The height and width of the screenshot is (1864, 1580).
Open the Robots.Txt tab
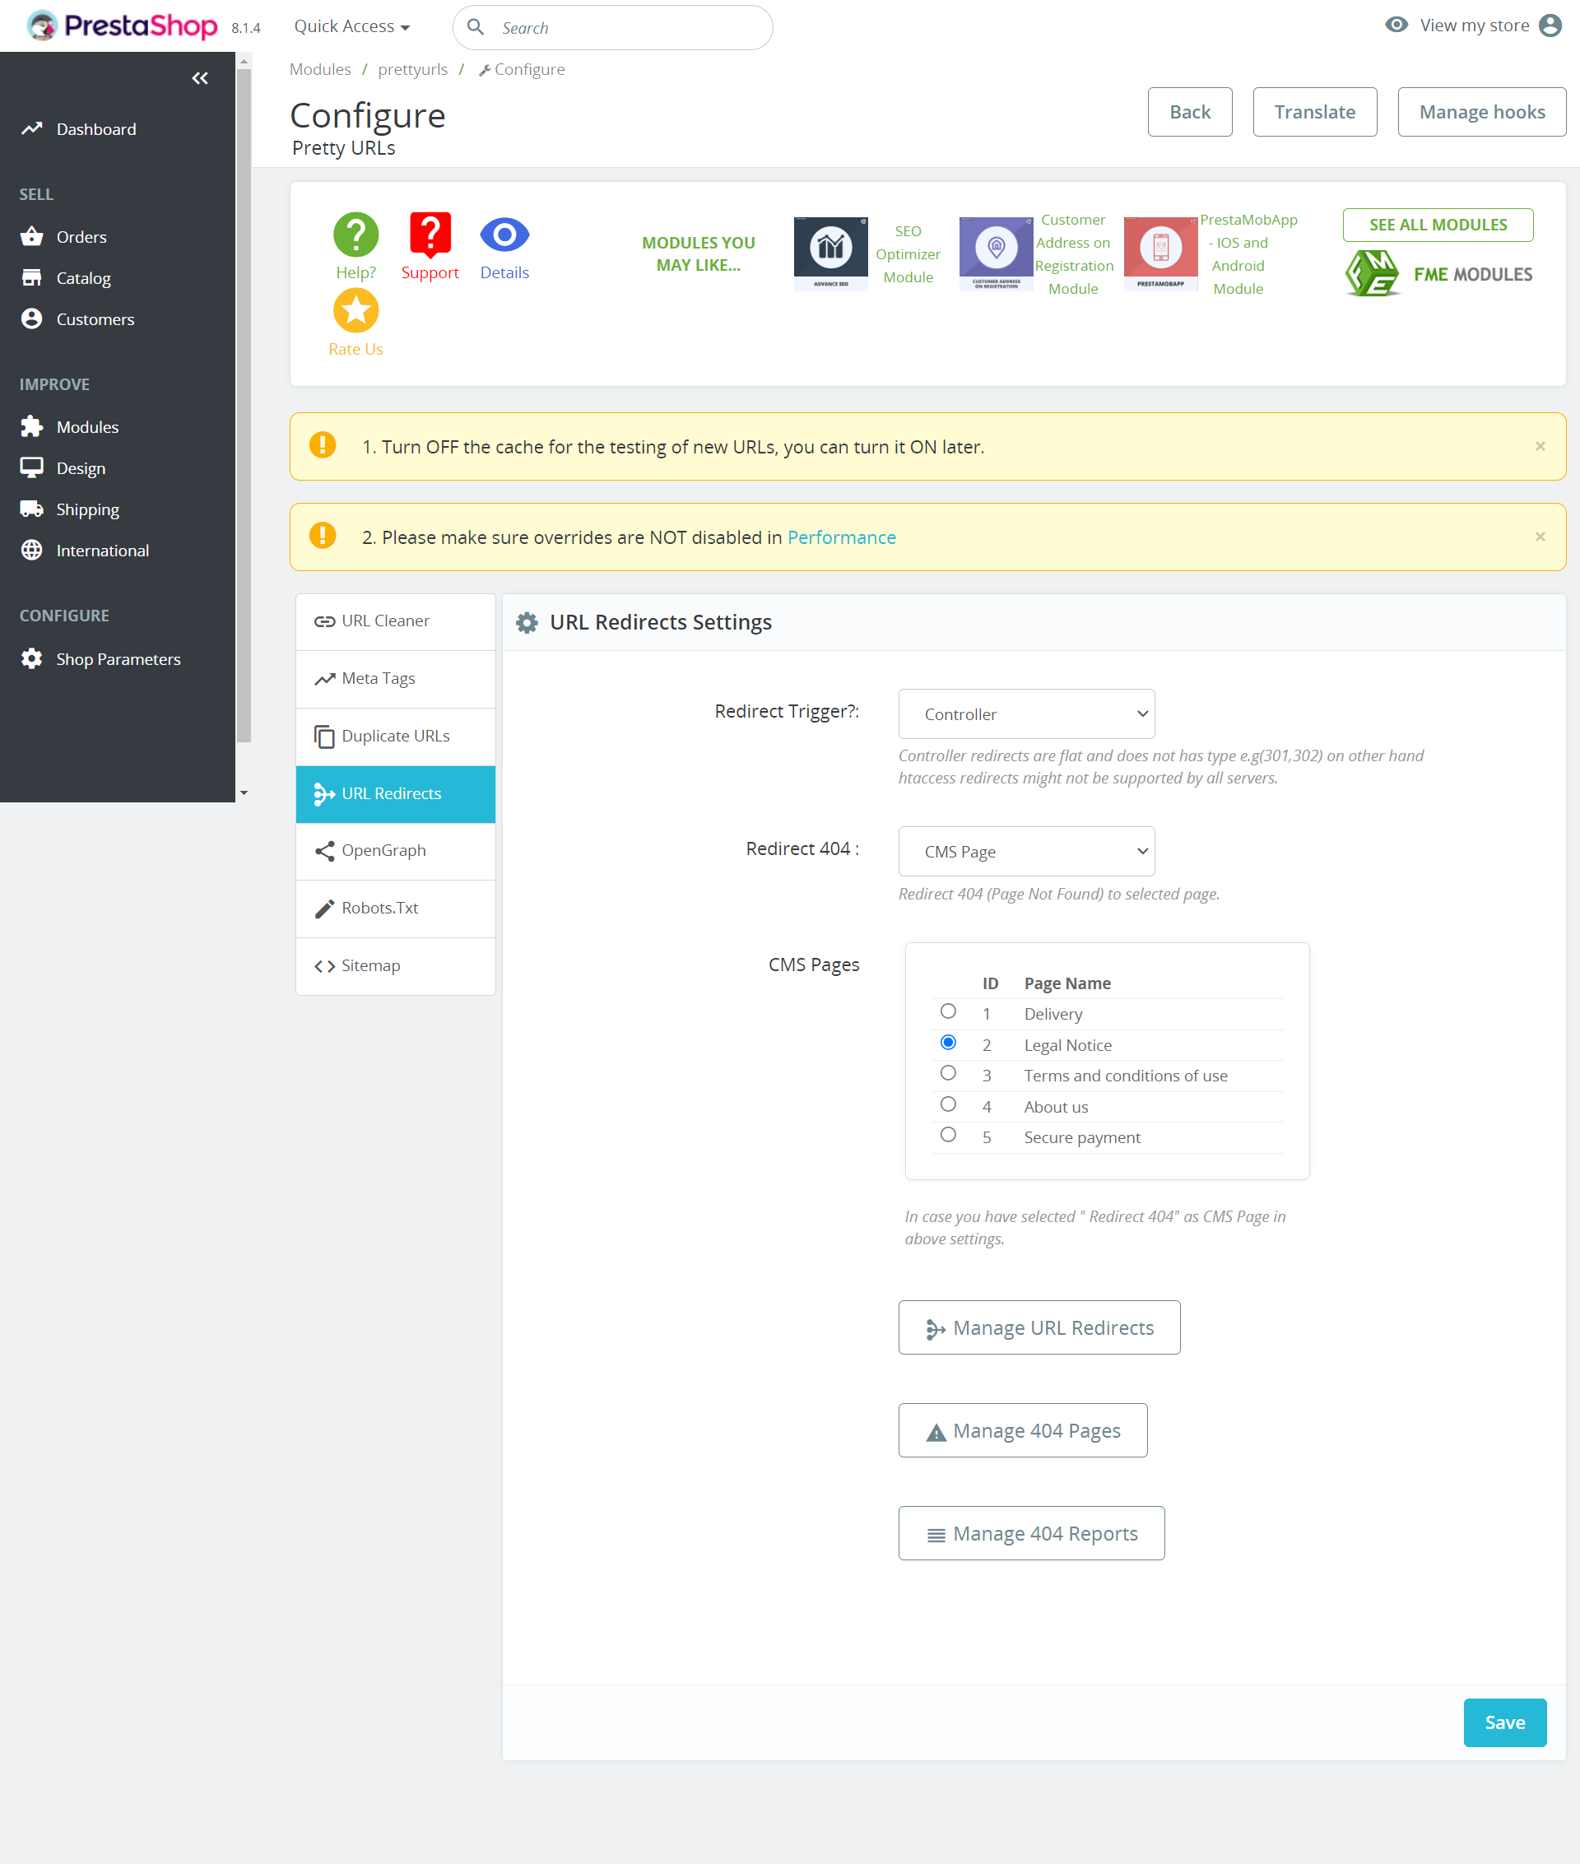395,908
